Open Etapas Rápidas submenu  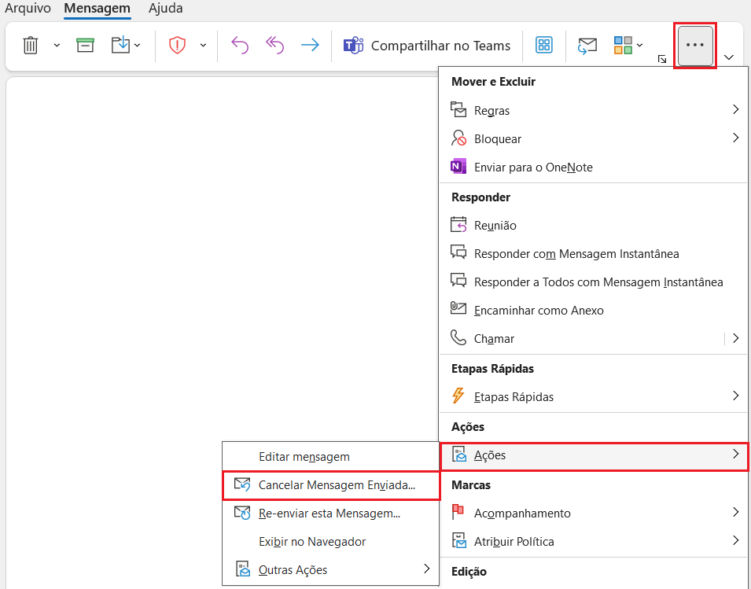(x=594, y=396)
